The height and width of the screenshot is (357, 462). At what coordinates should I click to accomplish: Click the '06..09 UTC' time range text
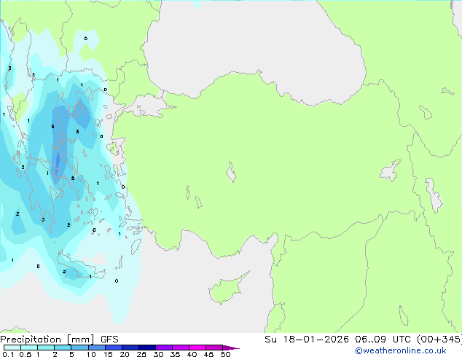383,340
